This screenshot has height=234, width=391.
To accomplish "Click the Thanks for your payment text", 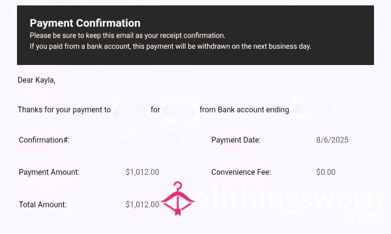I will [x=65, y=110].
